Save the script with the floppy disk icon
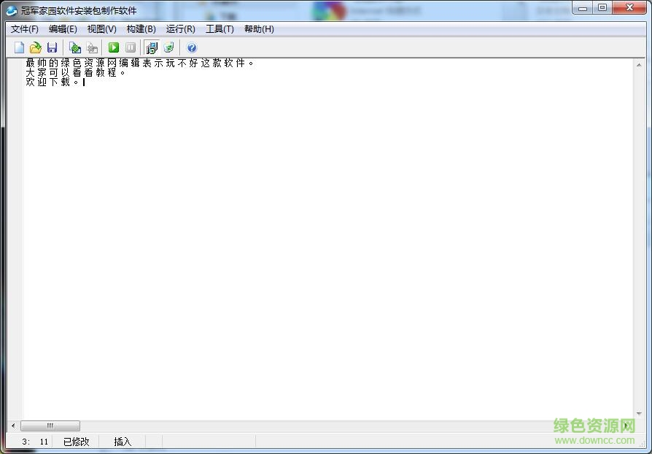This screenshot has height=454, width=652. 52,47
